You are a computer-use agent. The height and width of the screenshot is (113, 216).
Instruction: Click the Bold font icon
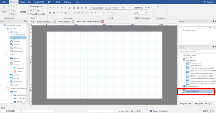[x=99, y=13]
